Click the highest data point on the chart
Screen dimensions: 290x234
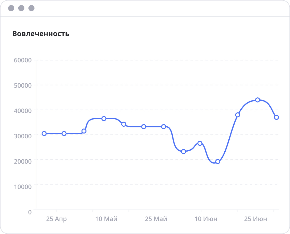(257, 100)
